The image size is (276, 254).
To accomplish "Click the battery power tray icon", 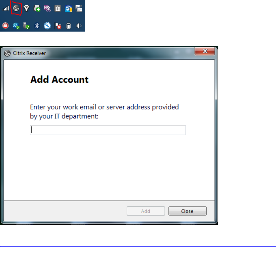I will (x=68, y=26).
